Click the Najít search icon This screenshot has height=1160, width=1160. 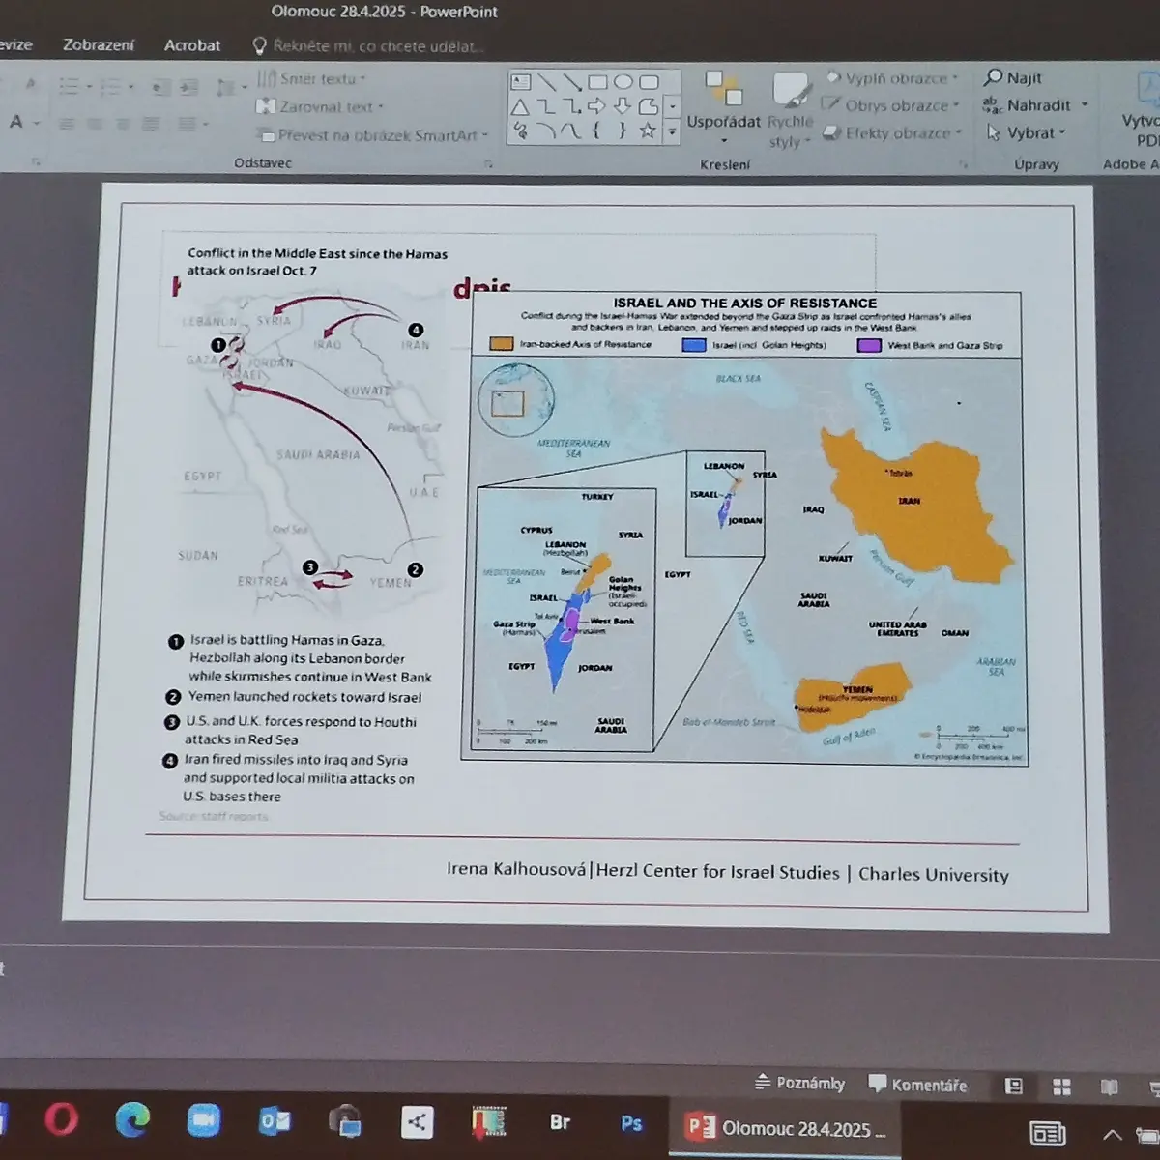click(994, 77)
